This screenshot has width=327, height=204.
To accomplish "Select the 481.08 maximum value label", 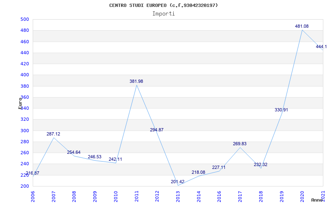I will point(302,26).
